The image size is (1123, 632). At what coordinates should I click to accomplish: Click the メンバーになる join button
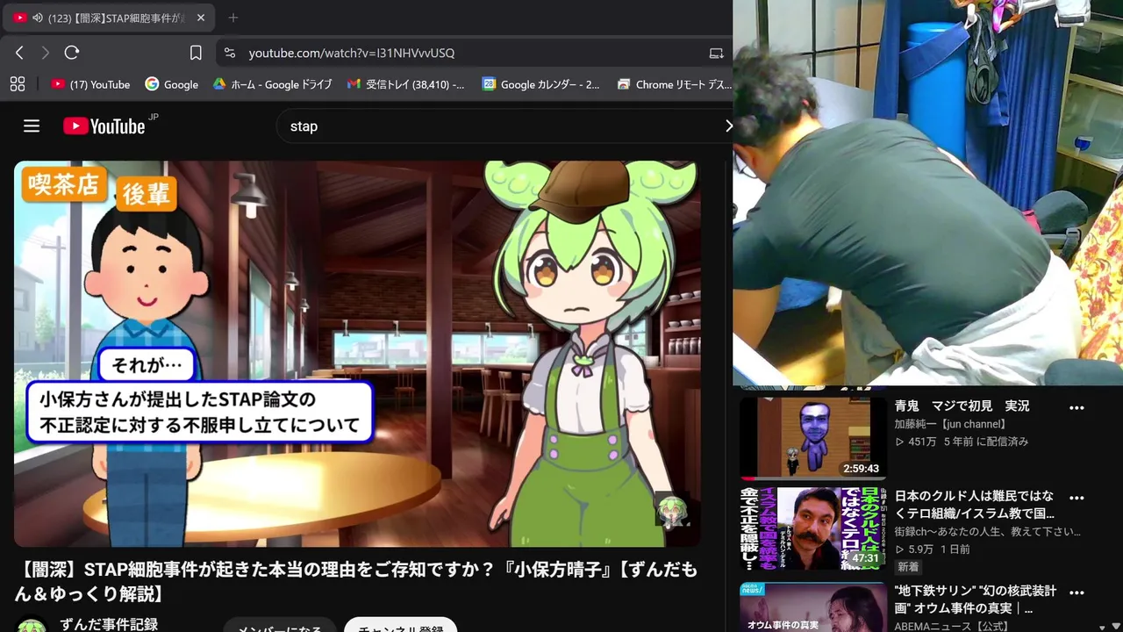(280, 626)
